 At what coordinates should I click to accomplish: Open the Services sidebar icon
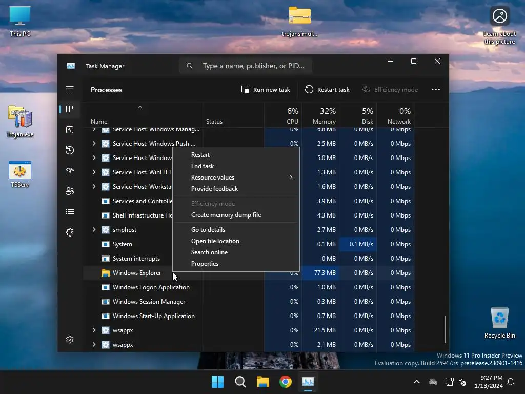pos(70,232)
